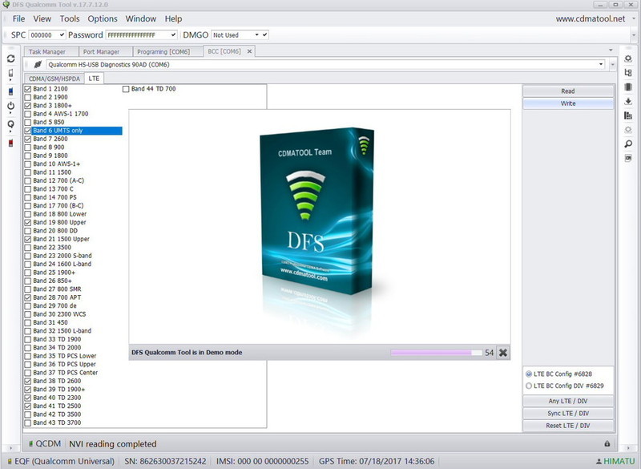Open the DMGO Not Used dropdown arrow
641x469 pixels.
click(256, 34)
